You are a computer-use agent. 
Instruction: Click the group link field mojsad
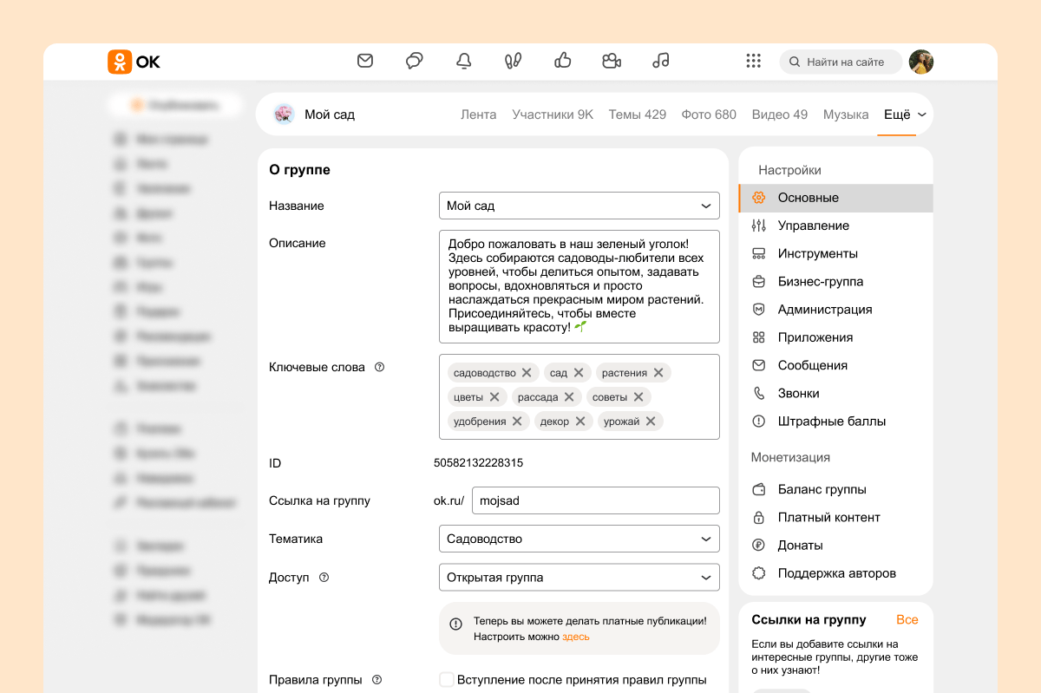coord(596,500)
